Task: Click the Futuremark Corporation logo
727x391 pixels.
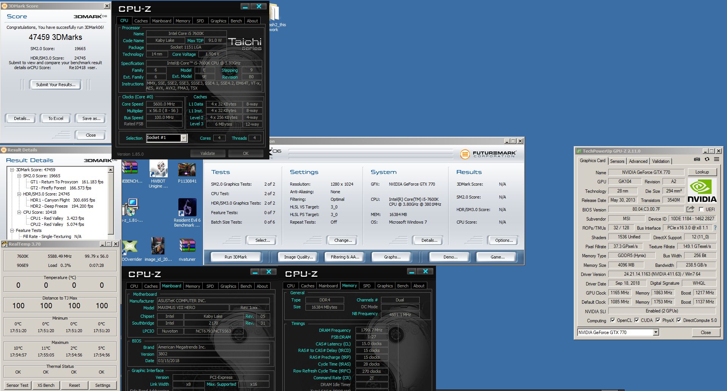Action: pos(488,154)
